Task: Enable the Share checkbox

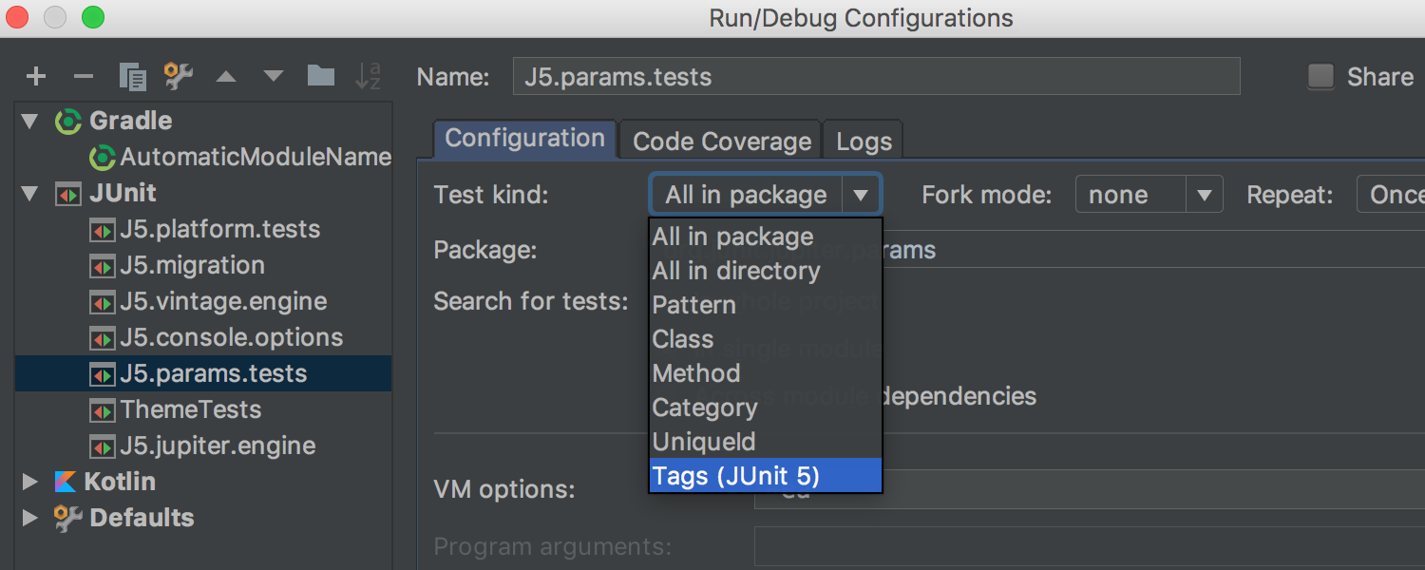Action: pyautogui.click(x=1321, y=77)
